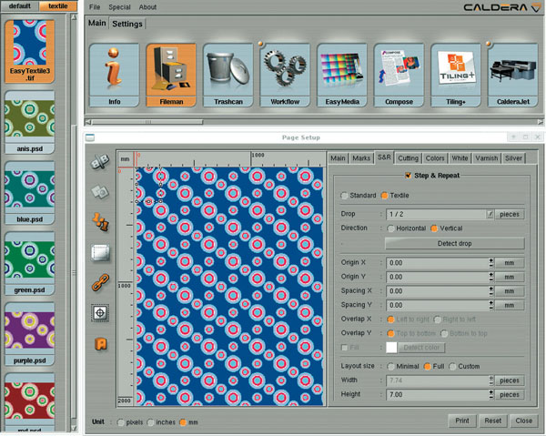The width and height of the screenshot is (546, 436).
Task: Select Minimal layout size
Action: 391,366
